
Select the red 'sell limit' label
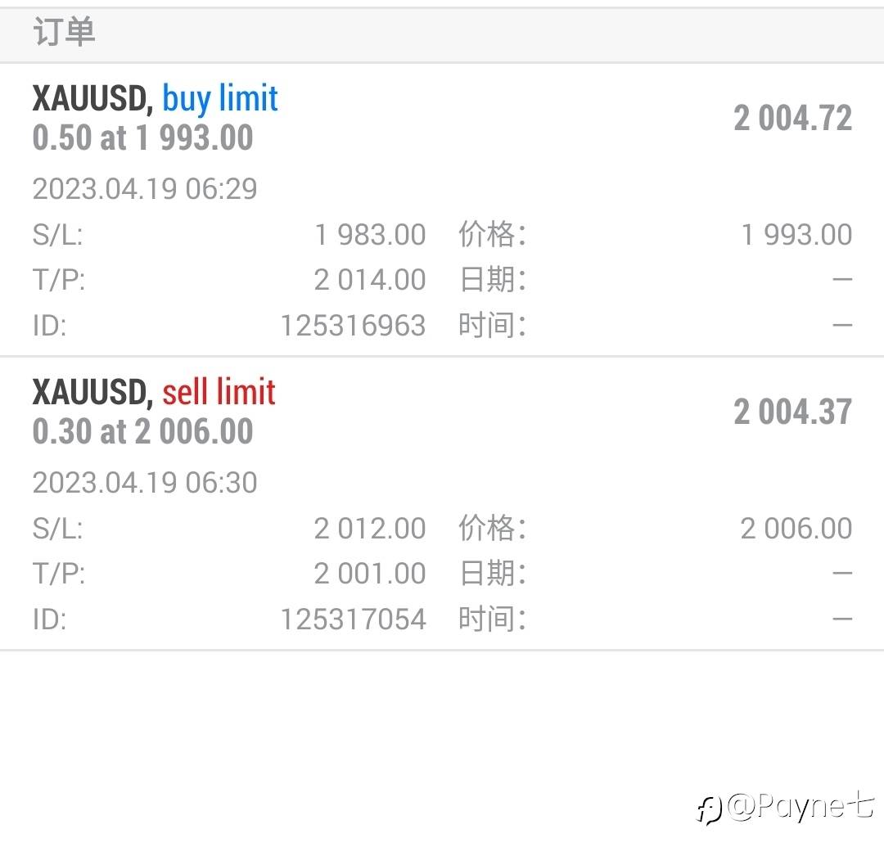pyautogui.click(x=219, y=391)
